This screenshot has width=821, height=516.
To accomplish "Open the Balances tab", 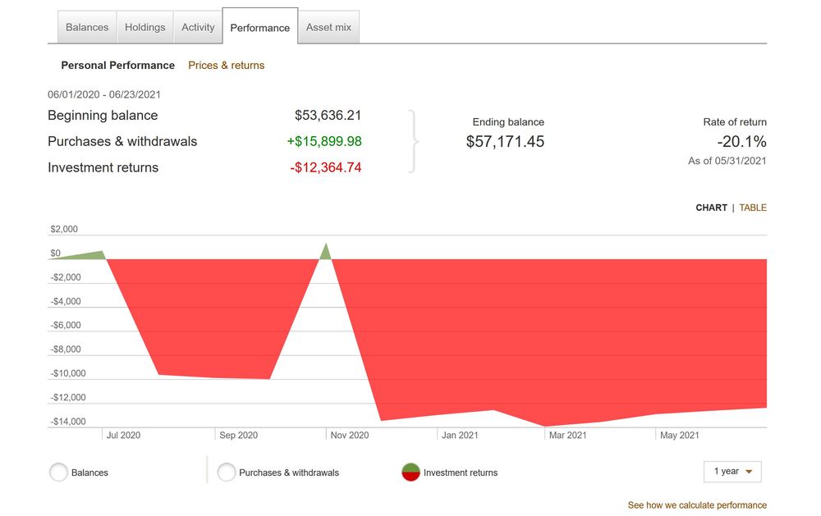I will [x=87, y=27].
